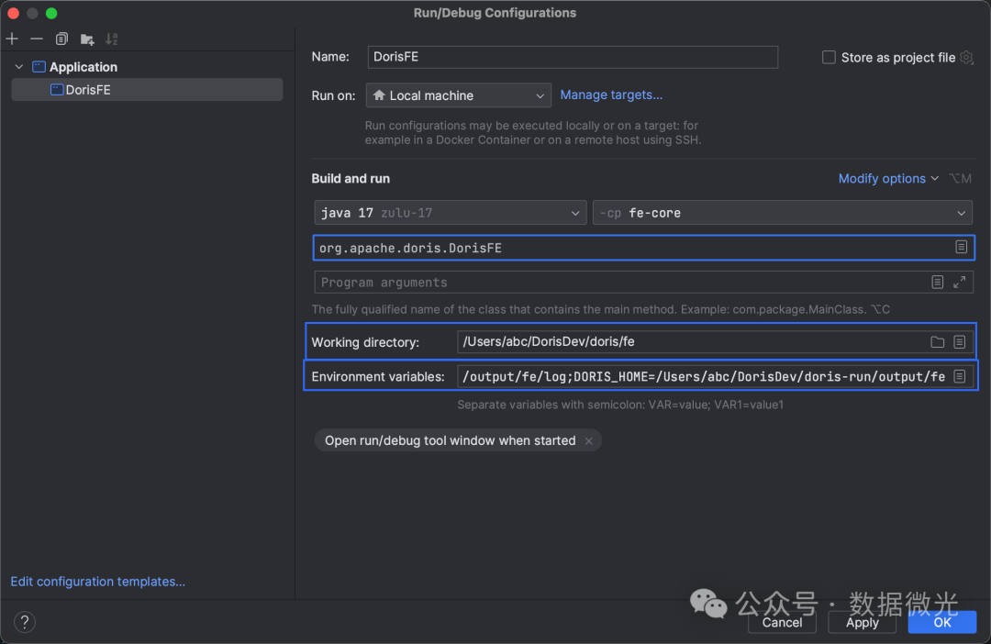Remove the Open run/debug tool window option
991x644 pixels.
588,441
